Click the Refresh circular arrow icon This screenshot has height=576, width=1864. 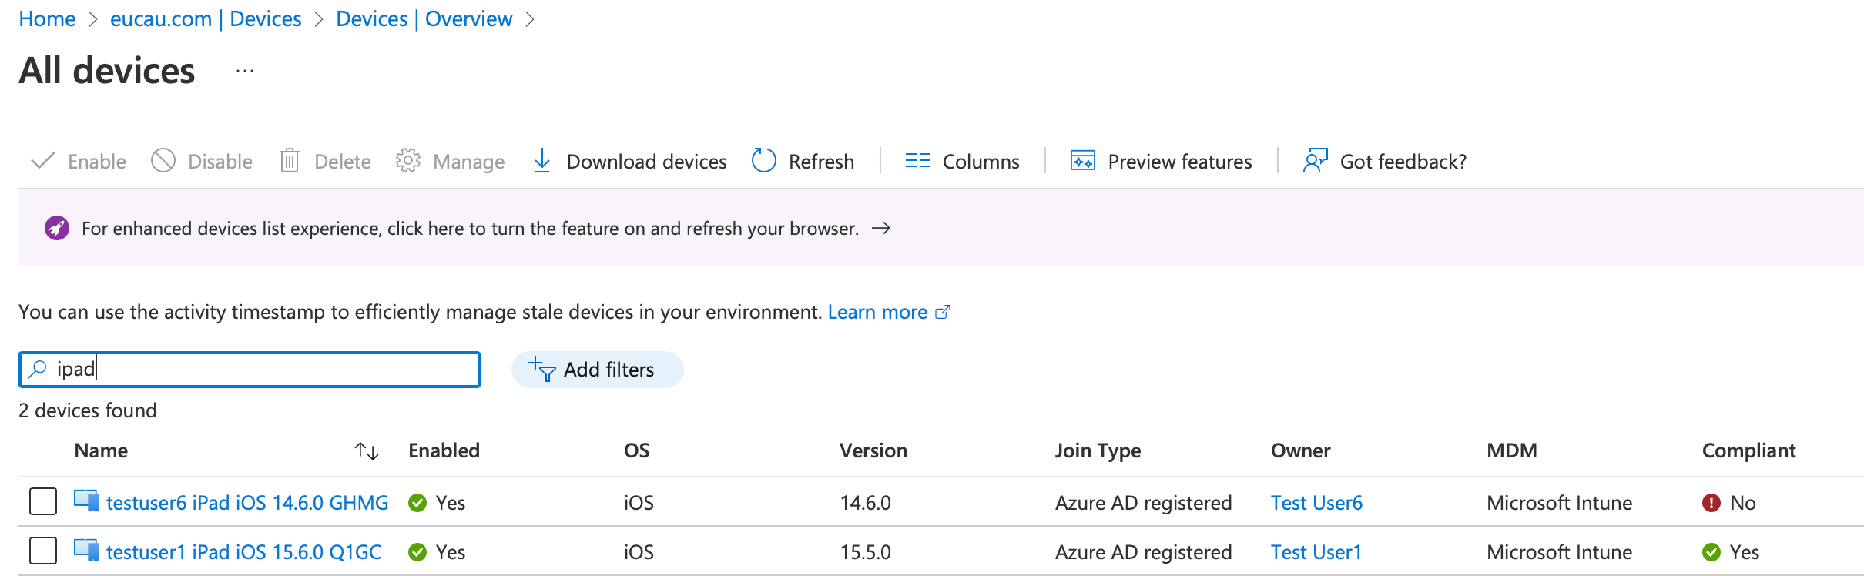click(763, 161)
